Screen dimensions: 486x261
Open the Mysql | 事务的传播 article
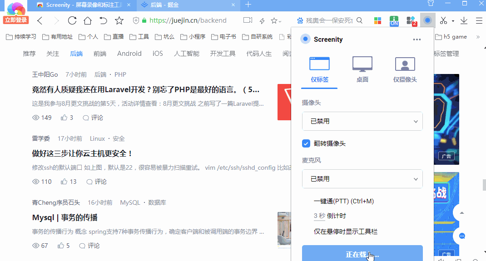(65, 218)
